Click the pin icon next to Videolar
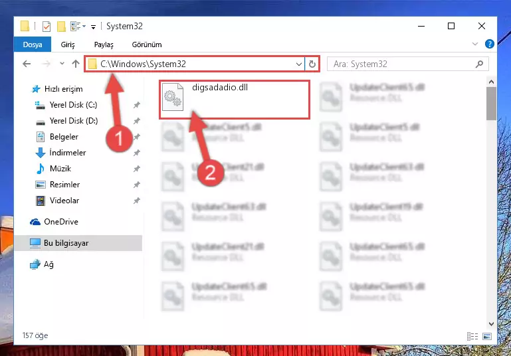511x356 pixels. tap(136, 201)
